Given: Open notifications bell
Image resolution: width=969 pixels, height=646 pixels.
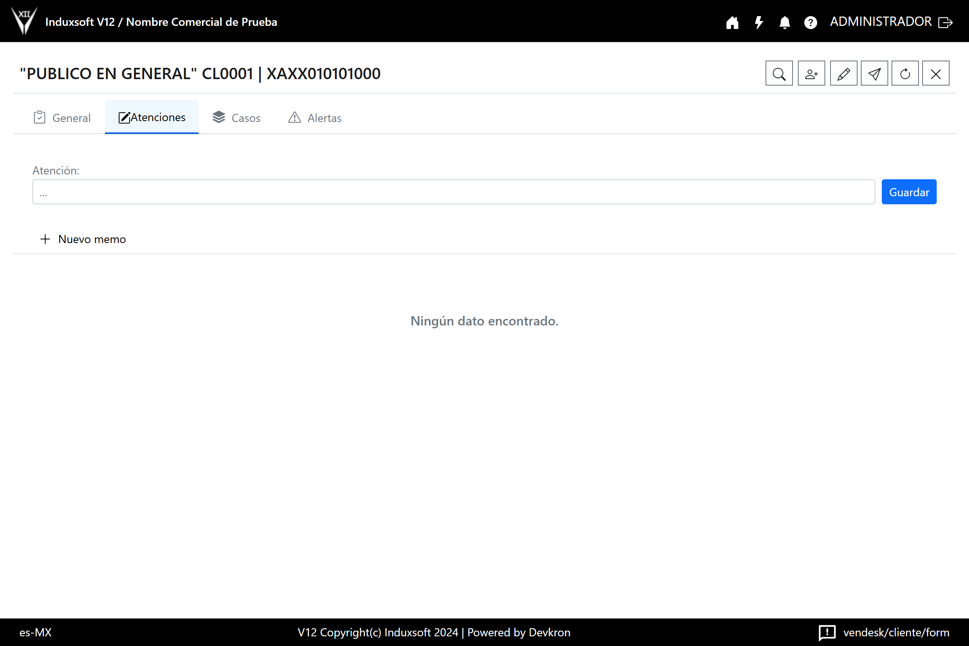Looking at the screenshot, I should [x=784, y=22].
